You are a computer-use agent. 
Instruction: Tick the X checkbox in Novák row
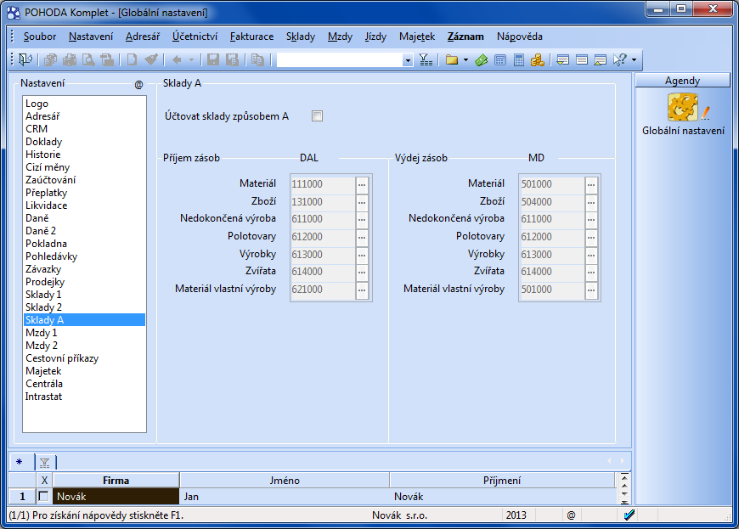coord(44,497)
